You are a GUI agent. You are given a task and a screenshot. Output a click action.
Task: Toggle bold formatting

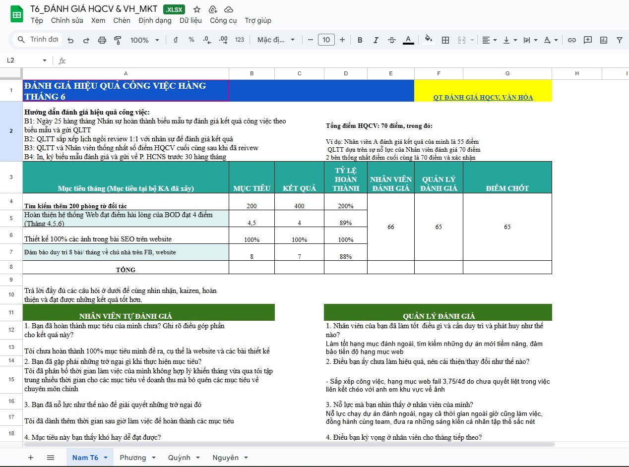coord(360,40)
